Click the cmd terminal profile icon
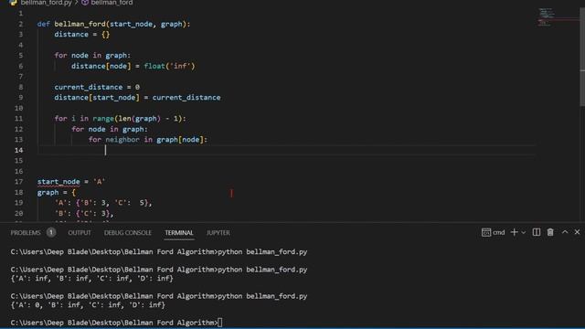This screenshot has width=585, height=329. click(x=485, y=232)
